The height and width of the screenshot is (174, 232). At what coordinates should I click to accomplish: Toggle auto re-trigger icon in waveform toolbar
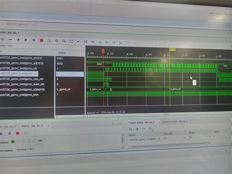point(18,40)
